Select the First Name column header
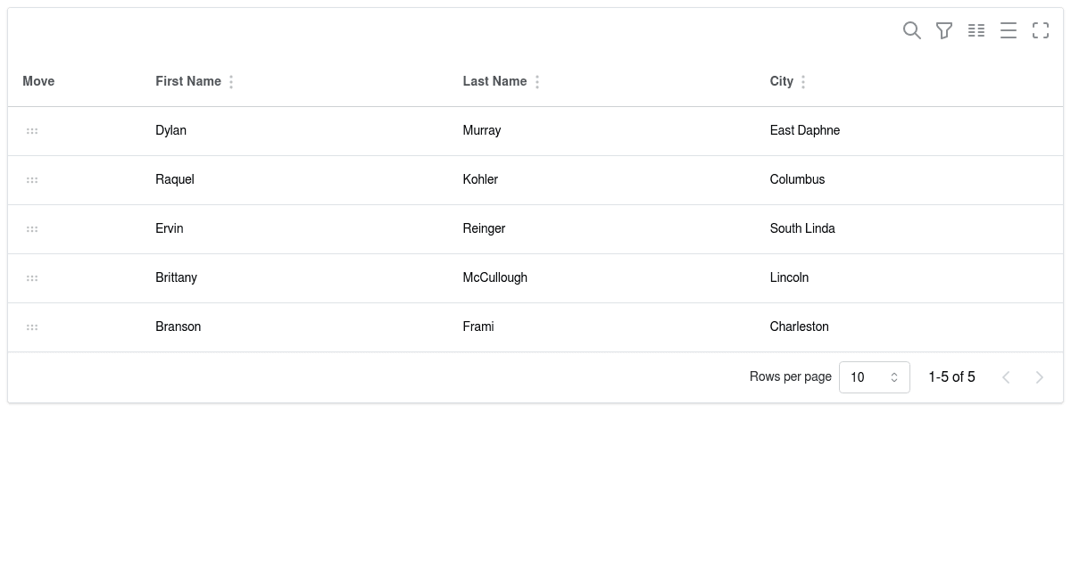Image resolution: width=1071 pixels, height=562 pixels. (x=188, y=81)
